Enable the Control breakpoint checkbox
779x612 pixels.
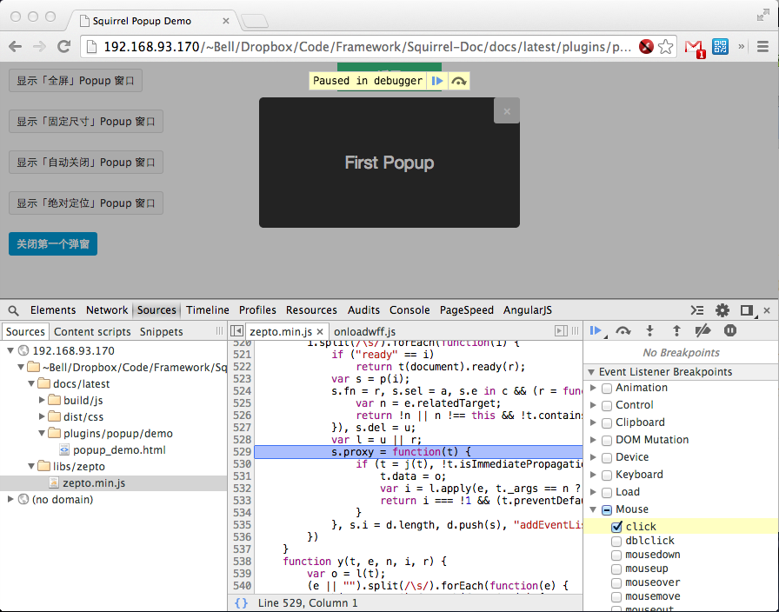(607, 406)
